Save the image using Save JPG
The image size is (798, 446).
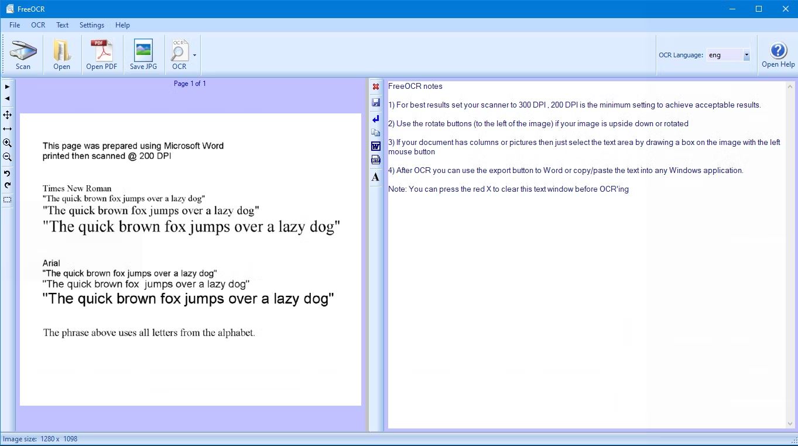[143, 55]
